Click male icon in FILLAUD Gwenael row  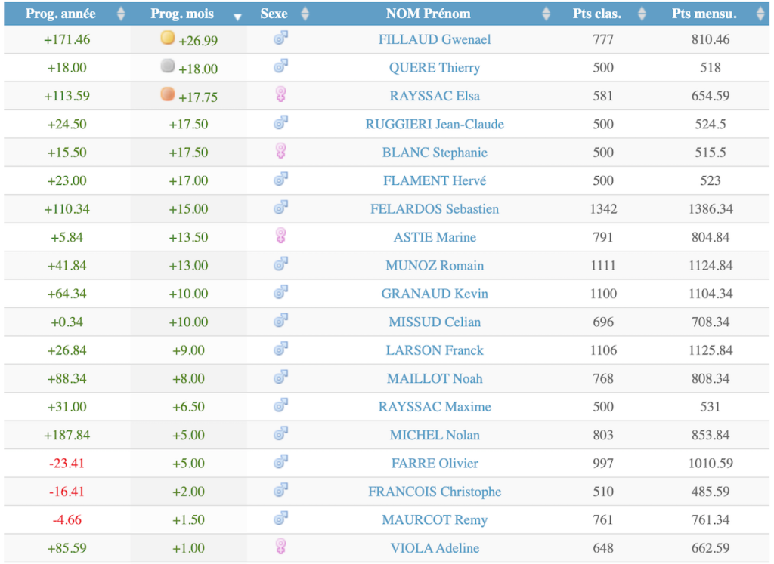281,38
